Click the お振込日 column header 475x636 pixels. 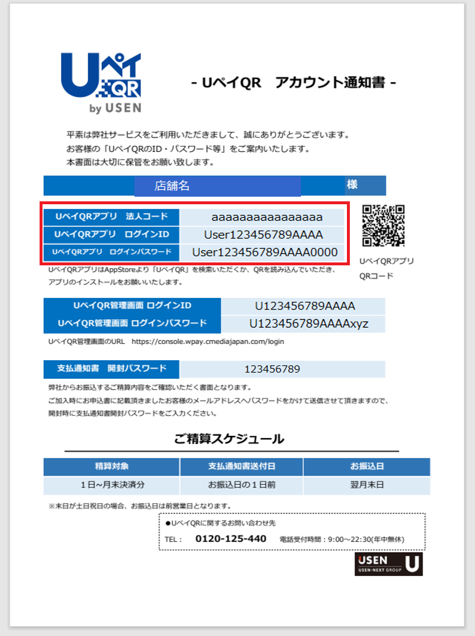click(367, 467)
